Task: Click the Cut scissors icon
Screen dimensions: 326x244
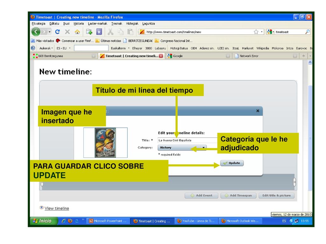Action: 110,32
